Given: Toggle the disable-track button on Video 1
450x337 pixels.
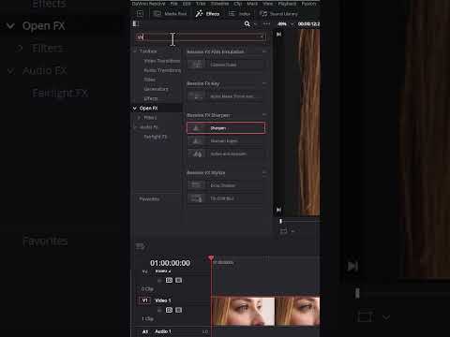Looking at the screenshot, I should pyautogui.click(x=179, y=310).
